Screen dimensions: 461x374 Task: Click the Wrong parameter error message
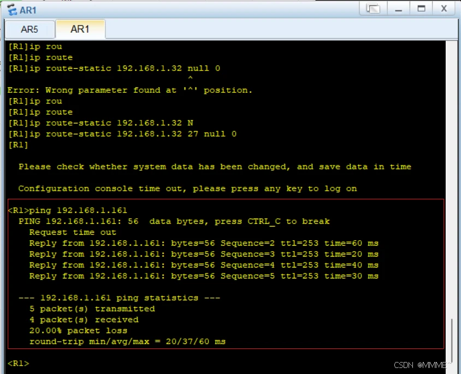(x=130, y=90)
